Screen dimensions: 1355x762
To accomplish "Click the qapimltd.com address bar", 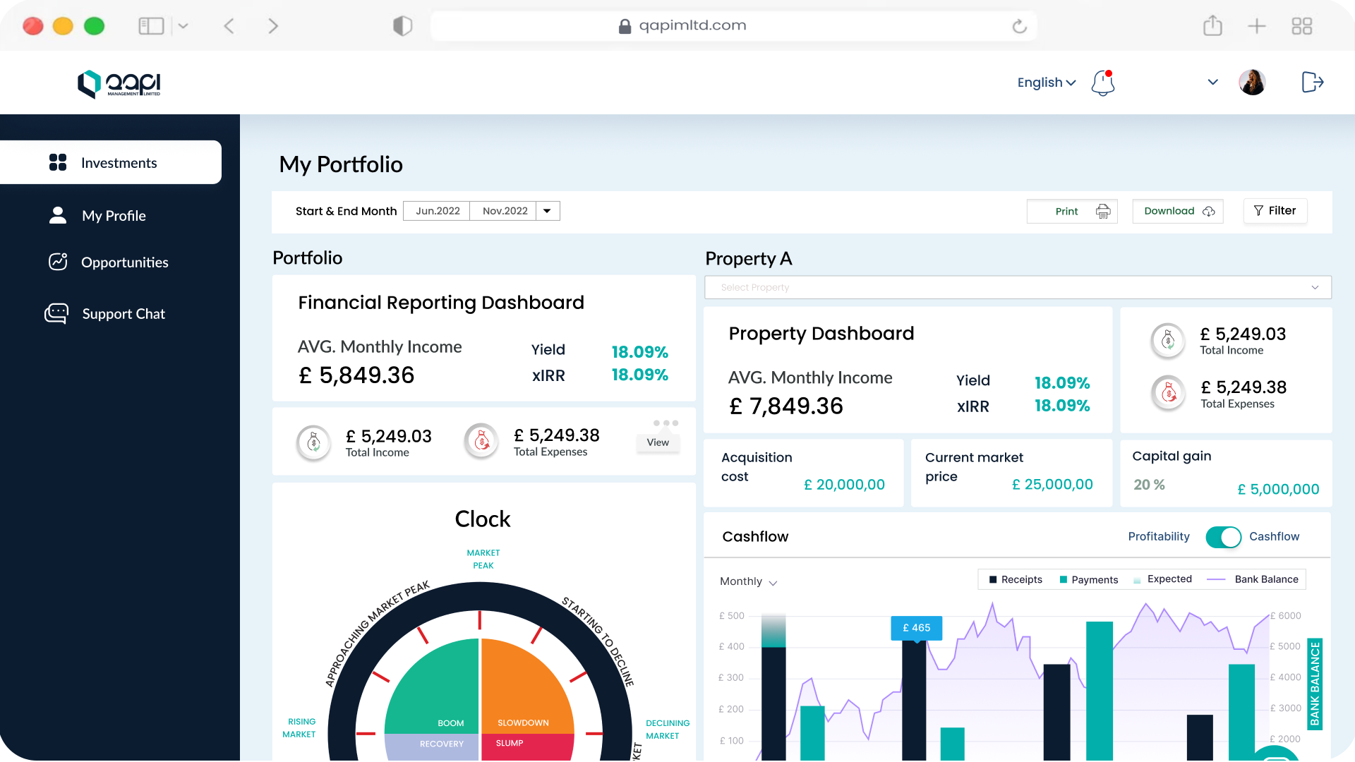I will [x=733, y=26].
